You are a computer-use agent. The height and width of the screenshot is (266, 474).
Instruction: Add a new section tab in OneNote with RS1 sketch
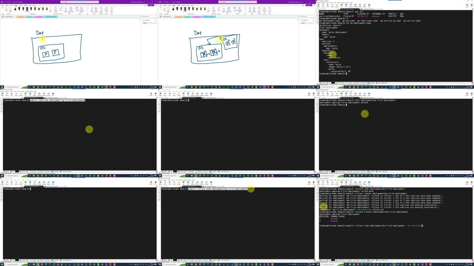pos(218,17)
